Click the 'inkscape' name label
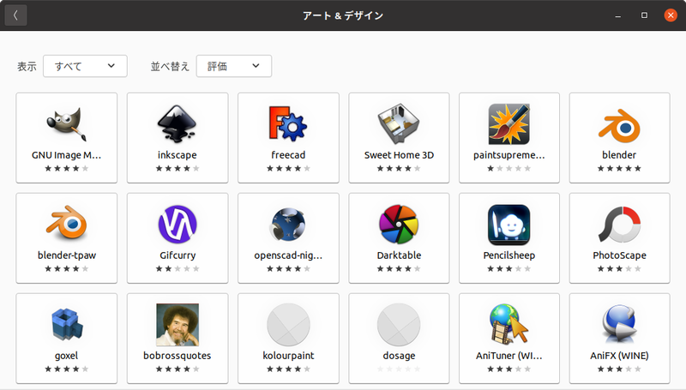This screenshot has width=686, height=390. click(178, 155)
